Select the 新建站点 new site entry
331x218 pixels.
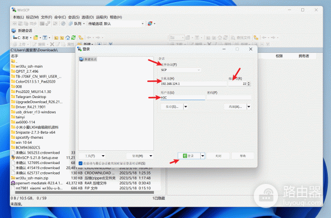[x=88, y=59]
